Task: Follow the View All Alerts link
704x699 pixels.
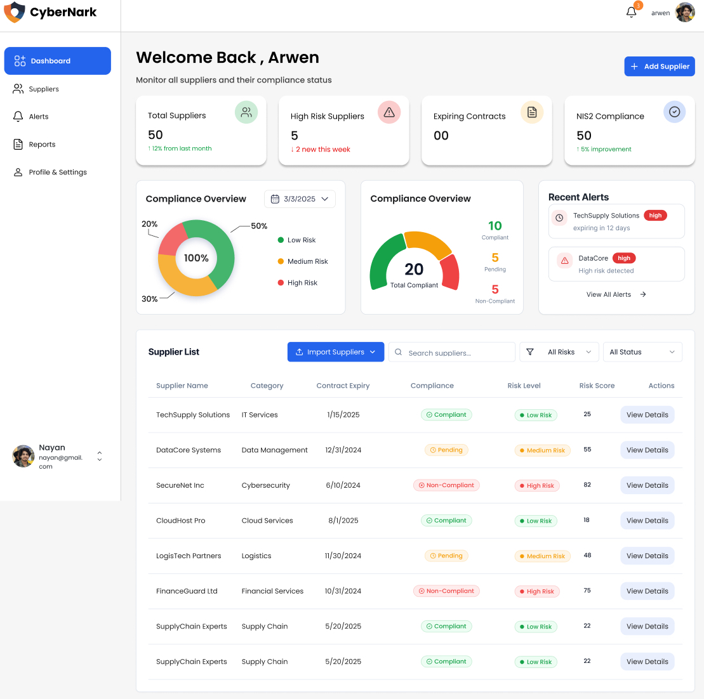Action: point(616,295)
